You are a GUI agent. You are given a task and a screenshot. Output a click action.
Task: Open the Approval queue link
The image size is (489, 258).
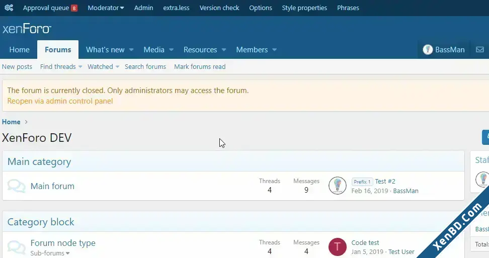pos(46,8)
